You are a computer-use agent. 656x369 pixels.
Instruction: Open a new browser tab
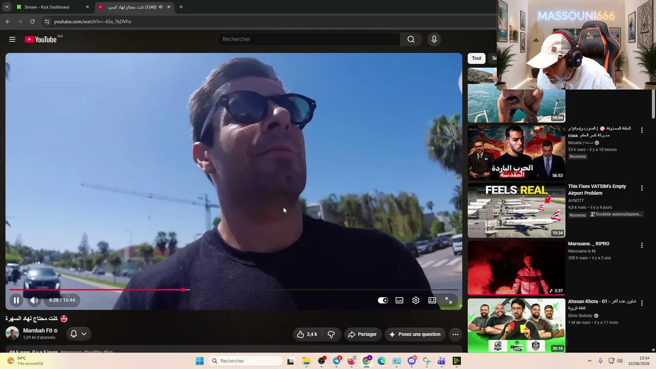[x=181, y=7]
